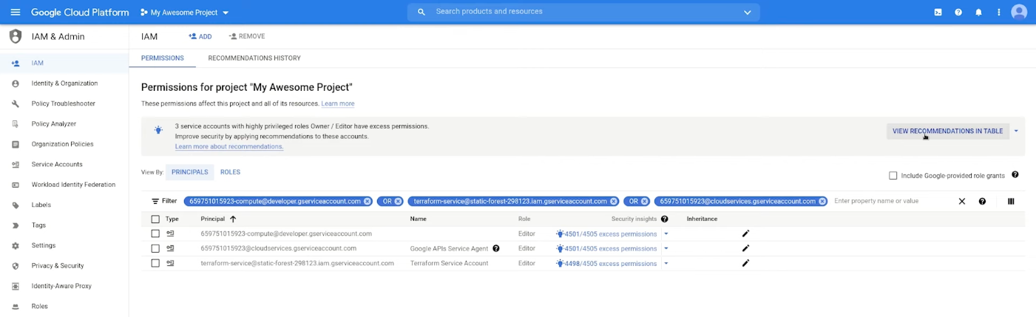This screenshot has width=1036, height=317.
Task: Open Roles in the sidebar
Action: (x=39, y=306)
